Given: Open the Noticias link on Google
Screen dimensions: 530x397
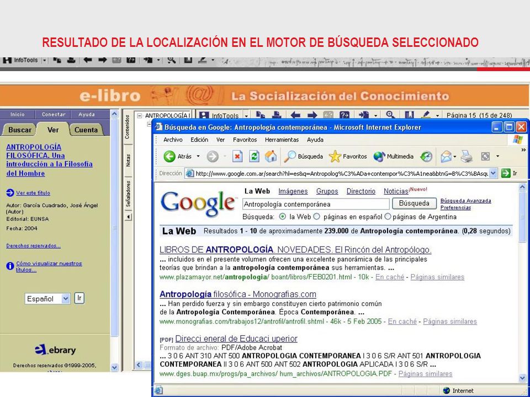Looking at the screenshot, I should tap(396, 191).
